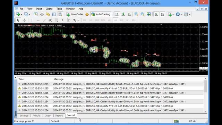
Task: Switch timeframe to M1
Action: pos(85,20)
